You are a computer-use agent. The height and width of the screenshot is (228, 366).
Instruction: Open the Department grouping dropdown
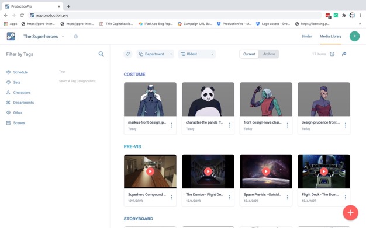pyautogui.click(x=155, y=54)
